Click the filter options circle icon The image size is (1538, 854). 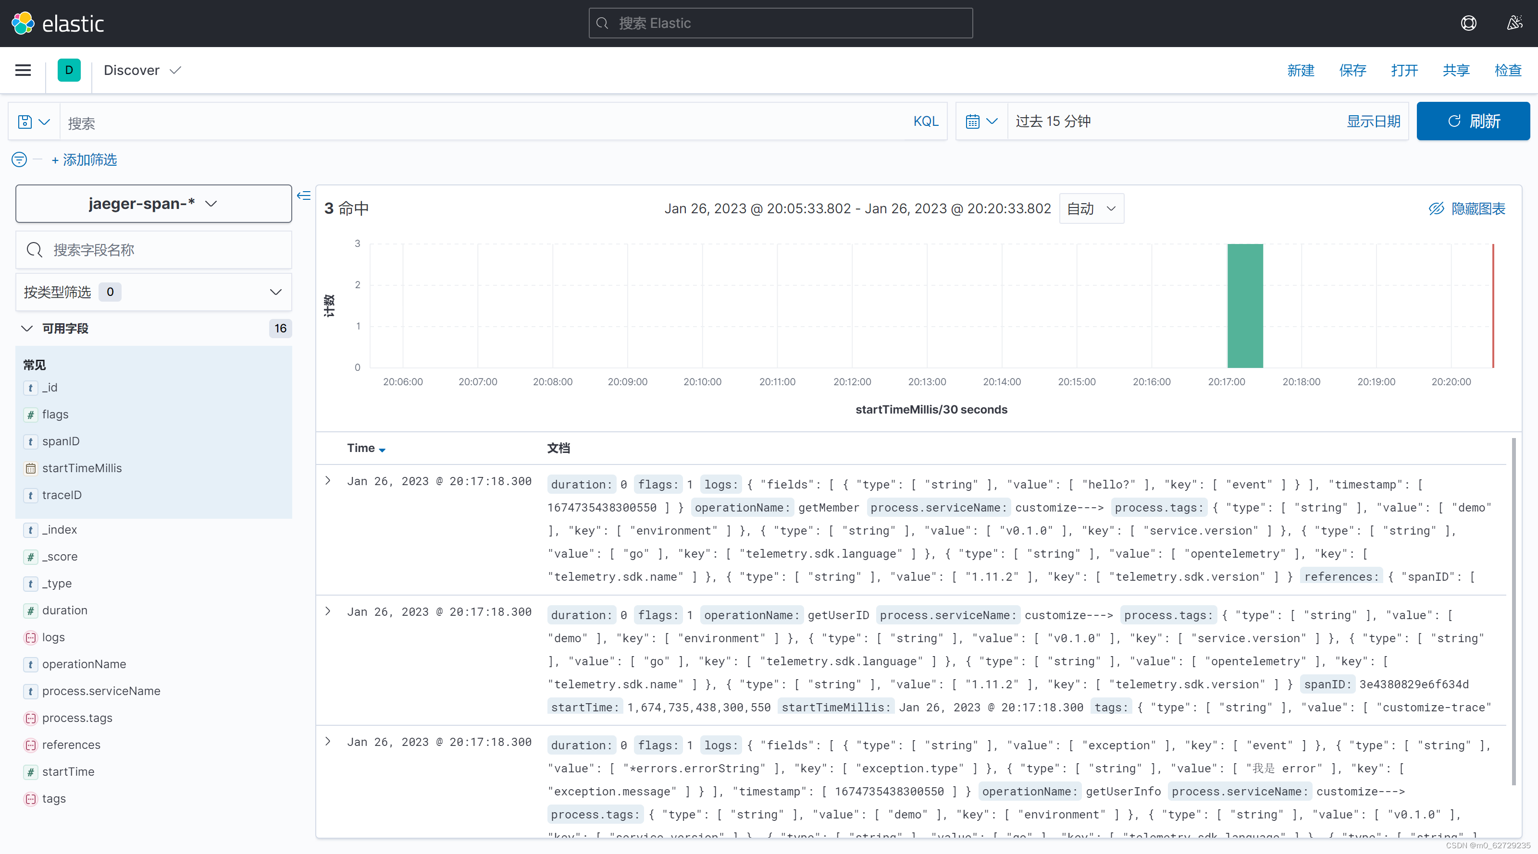[x=19, y=159]
